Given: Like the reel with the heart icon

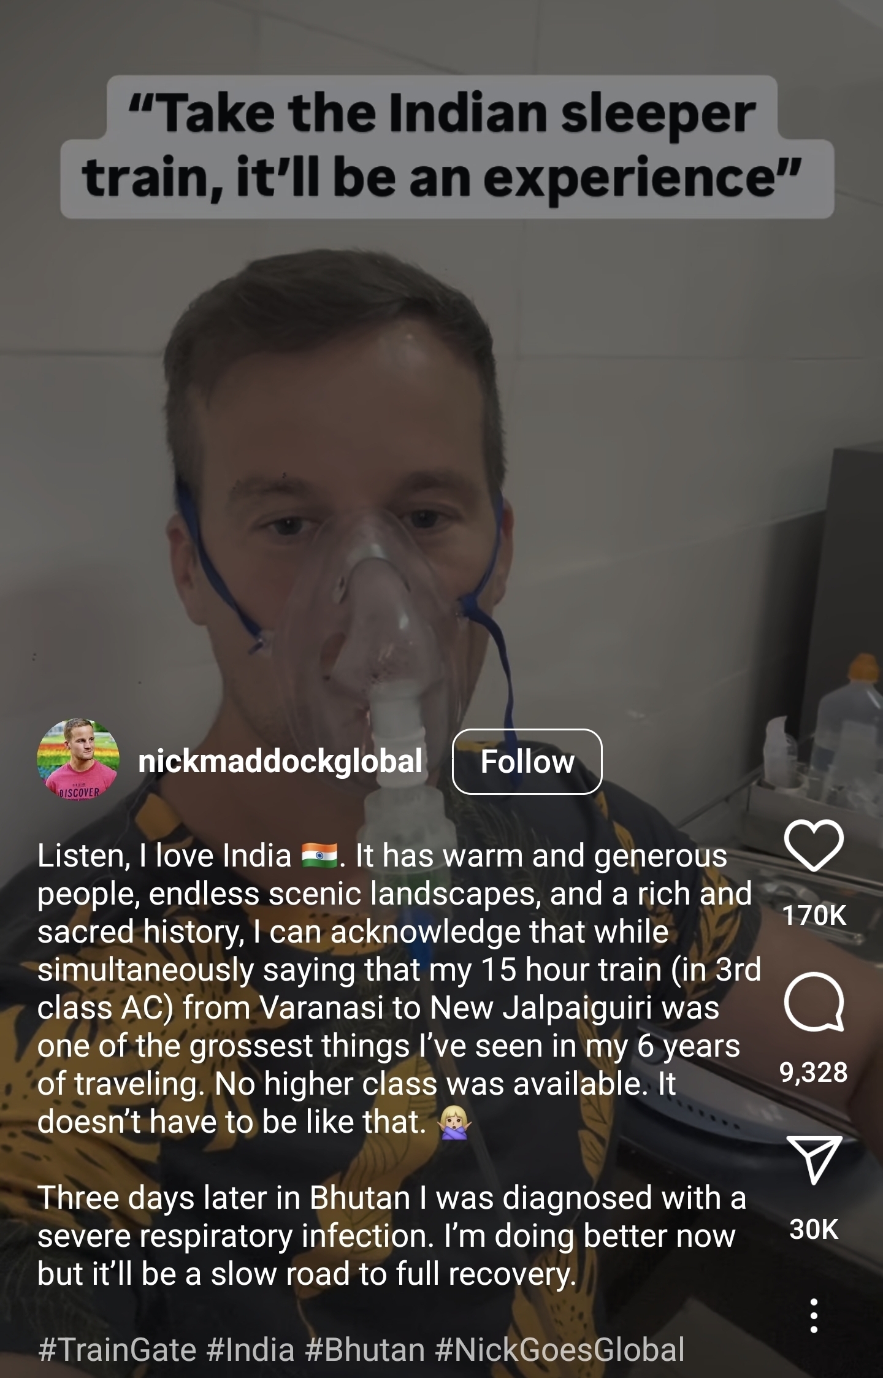Looking at the screenshot, I should pos(814,845).
